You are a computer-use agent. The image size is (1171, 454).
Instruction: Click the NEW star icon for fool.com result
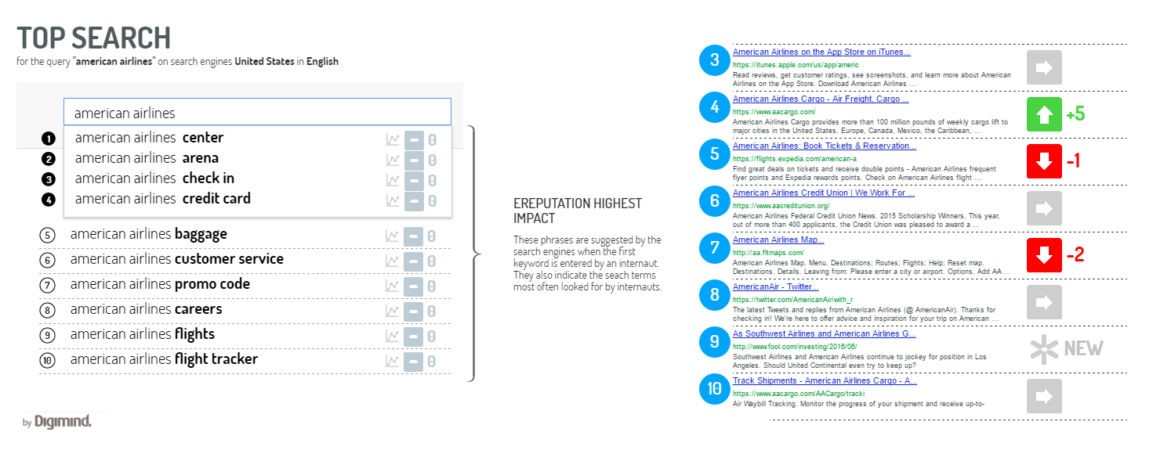coord(1042,349)
